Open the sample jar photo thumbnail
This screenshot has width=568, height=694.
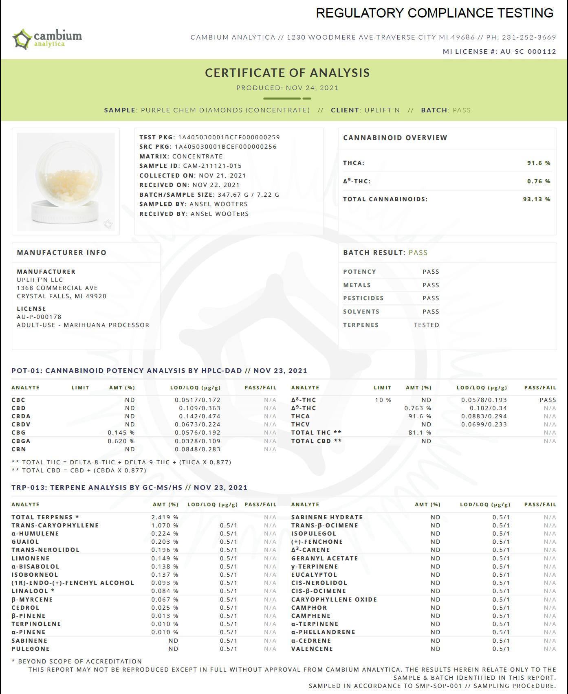coord(66,182)
